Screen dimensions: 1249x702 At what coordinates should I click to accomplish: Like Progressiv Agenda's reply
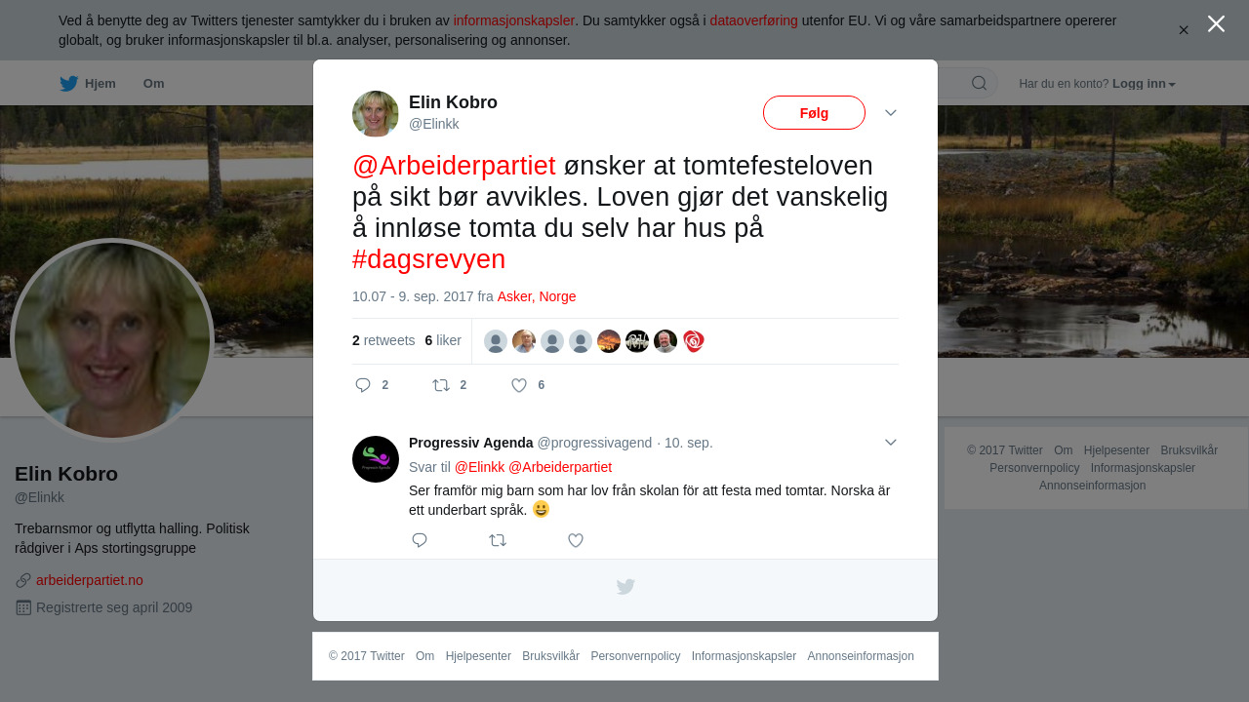pyautogui.click(x=576, y=540)
